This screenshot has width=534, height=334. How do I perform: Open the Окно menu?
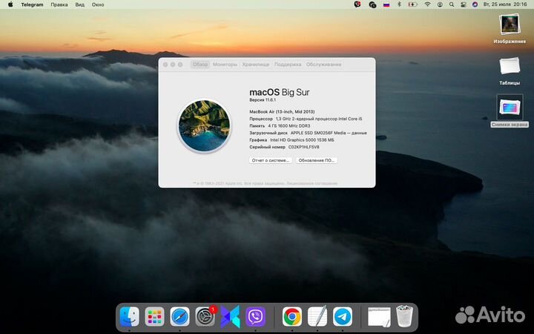click(98, 4)
